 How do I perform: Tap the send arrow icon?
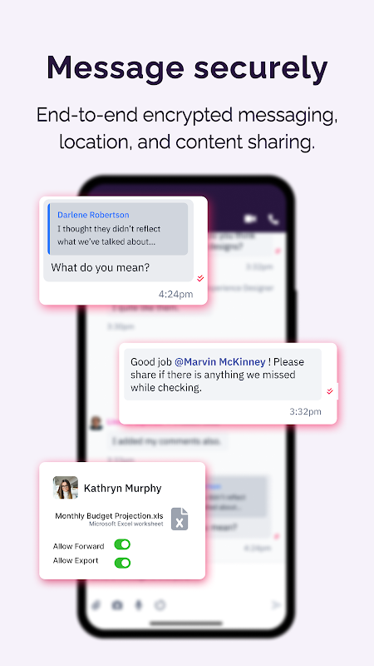point(276,605)
